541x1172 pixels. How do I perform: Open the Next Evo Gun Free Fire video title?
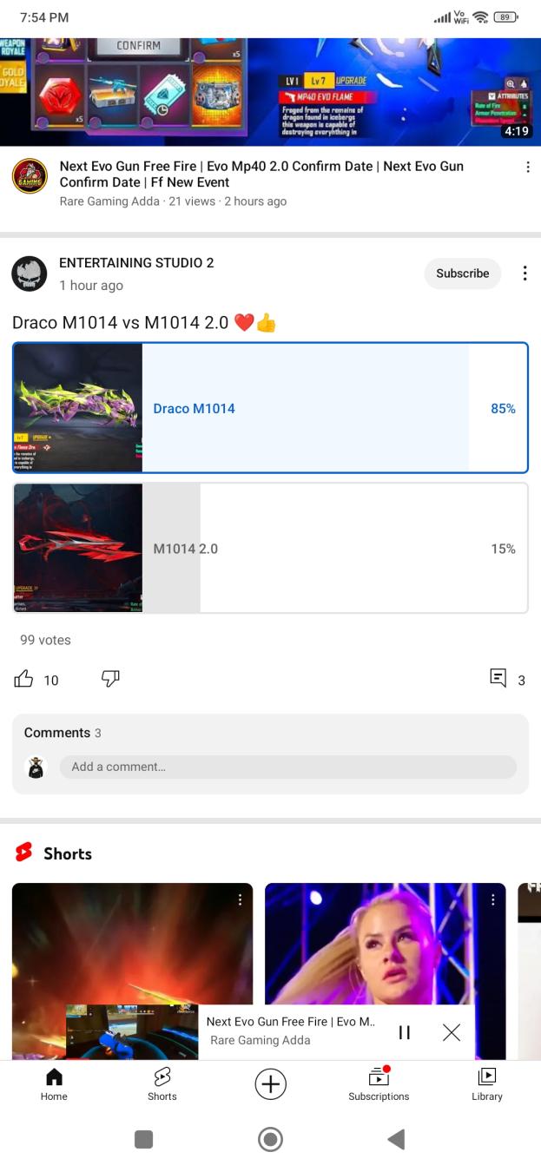(261, 174)
